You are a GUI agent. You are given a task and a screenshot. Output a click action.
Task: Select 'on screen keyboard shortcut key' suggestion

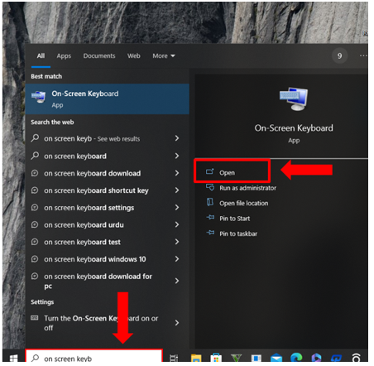108,190
